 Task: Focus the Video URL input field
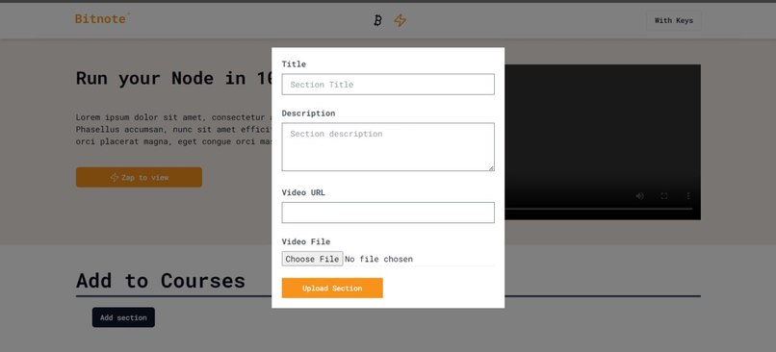pyautogui.click(x=388, y=213)
